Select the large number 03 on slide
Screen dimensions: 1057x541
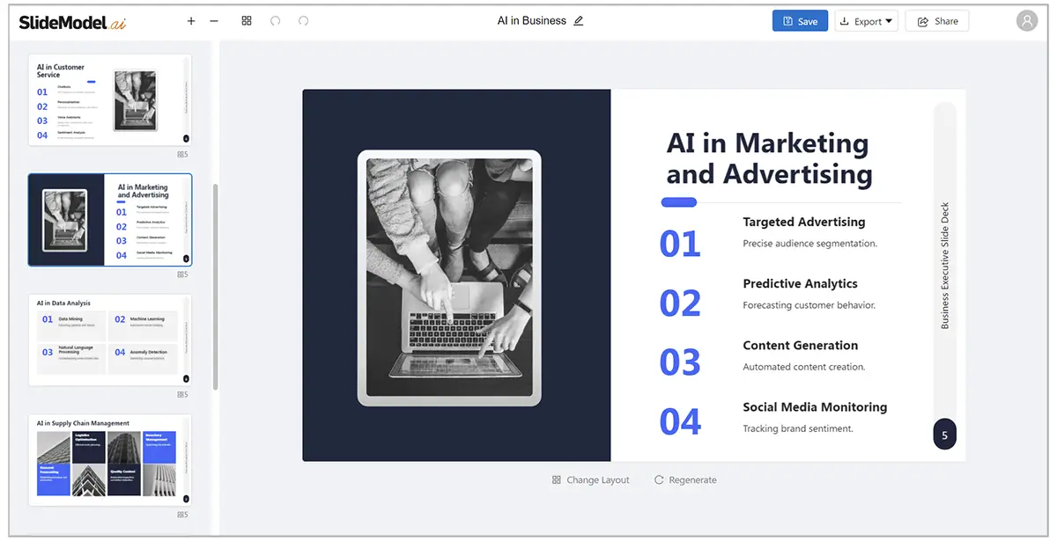click(x=680, y=362)
